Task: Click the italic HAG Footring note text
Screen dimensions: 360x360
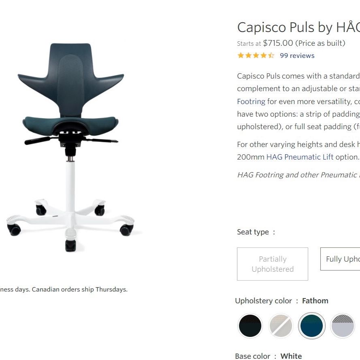Action: [x=298, y=175]
